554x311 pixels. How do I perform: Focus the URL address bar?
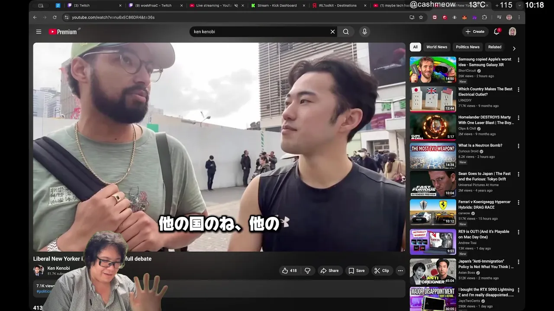click(x=236, y=17)
